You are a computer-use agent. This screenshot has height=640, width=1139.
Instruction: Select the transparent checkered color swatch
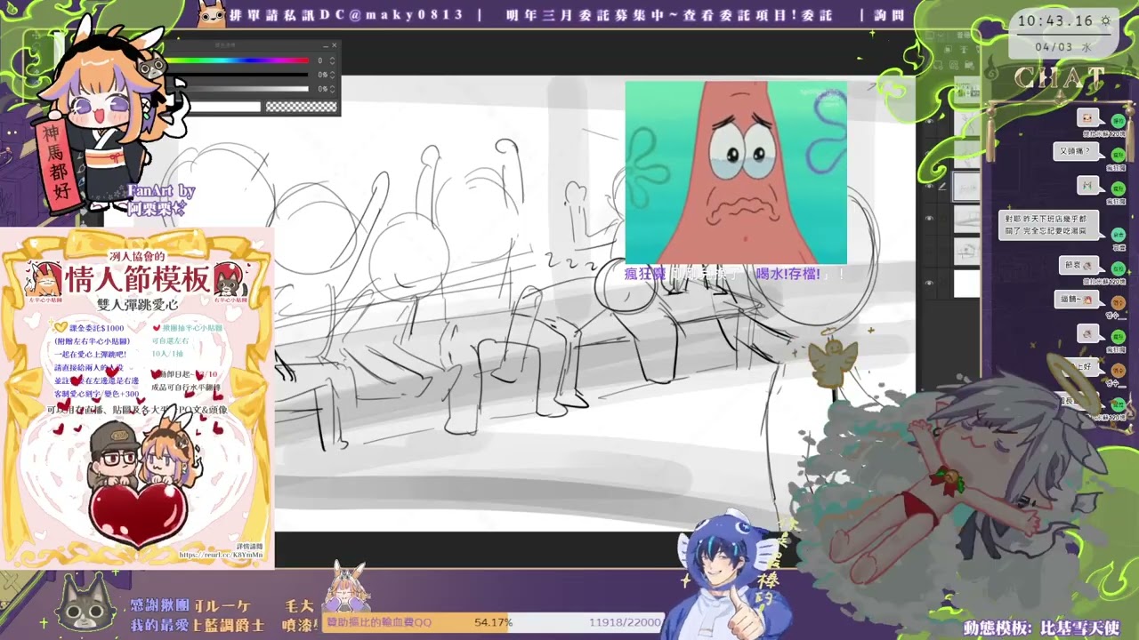point(302,107)
